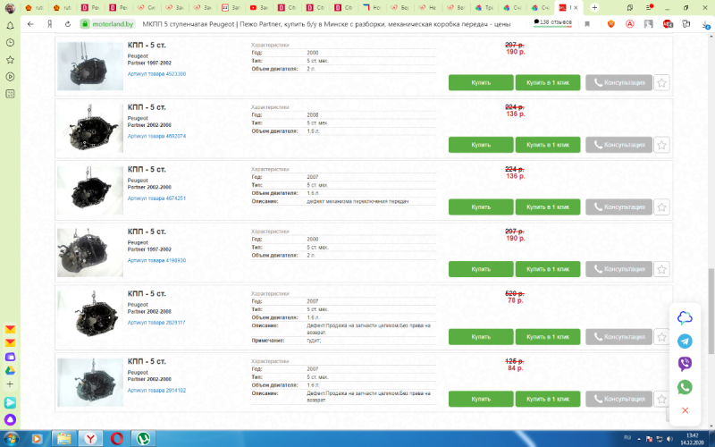Close the messenger contact widget
The height and width of the screenshot is (447, 715).
[685, 410]
